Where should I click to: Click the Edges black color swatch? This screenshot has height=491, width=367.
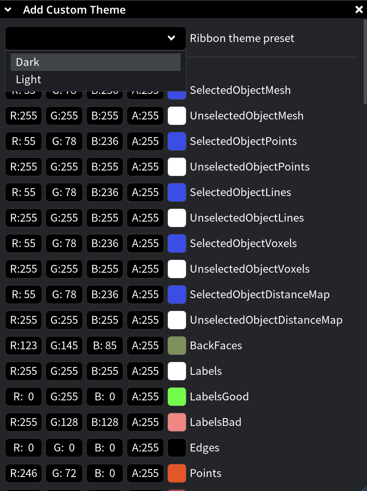click(x=177, y=448)
